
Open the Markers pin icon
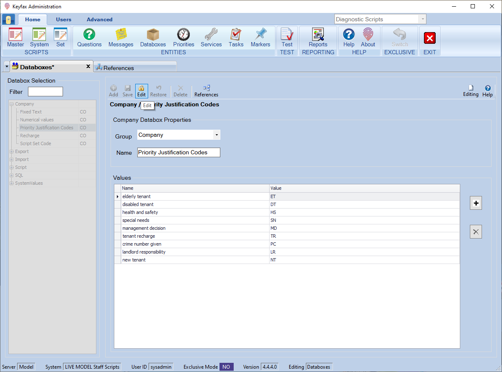(x=260, y=35)
